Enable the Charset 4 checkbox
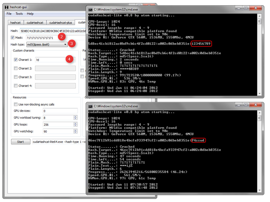The image size is (270, 202). [16, 86]
